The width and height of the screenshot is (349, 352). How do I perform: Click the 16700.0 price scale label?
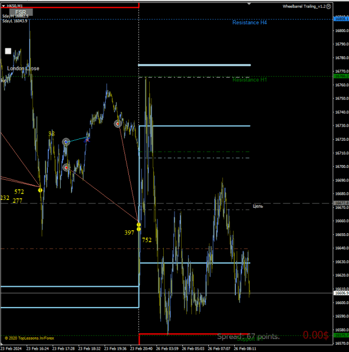tap(342, 167)
